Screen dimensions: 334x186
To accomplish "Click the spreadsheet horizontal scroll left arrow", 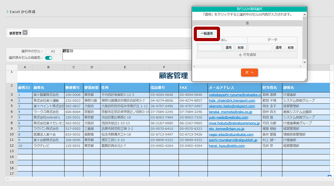I will tap(8, 179).
